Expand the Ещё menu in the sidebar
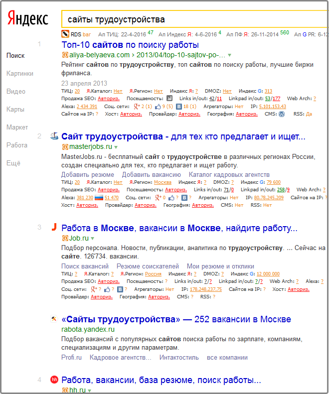Screen dimensions: 329x394 point(13,163)
